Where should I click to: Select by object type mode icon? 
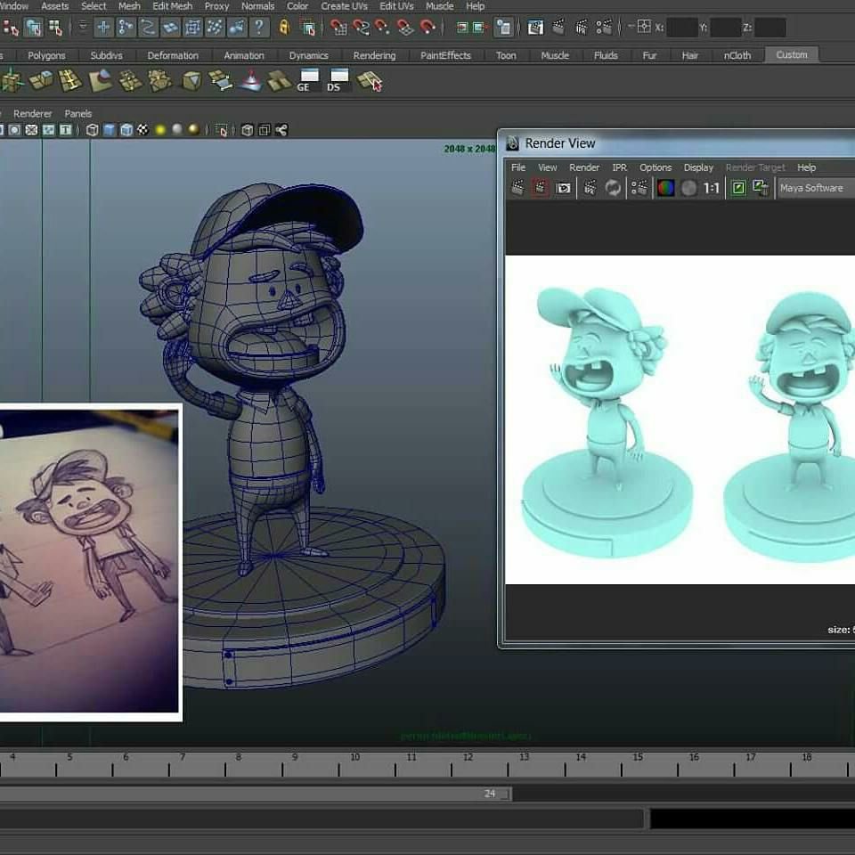(x=33, y=28)
